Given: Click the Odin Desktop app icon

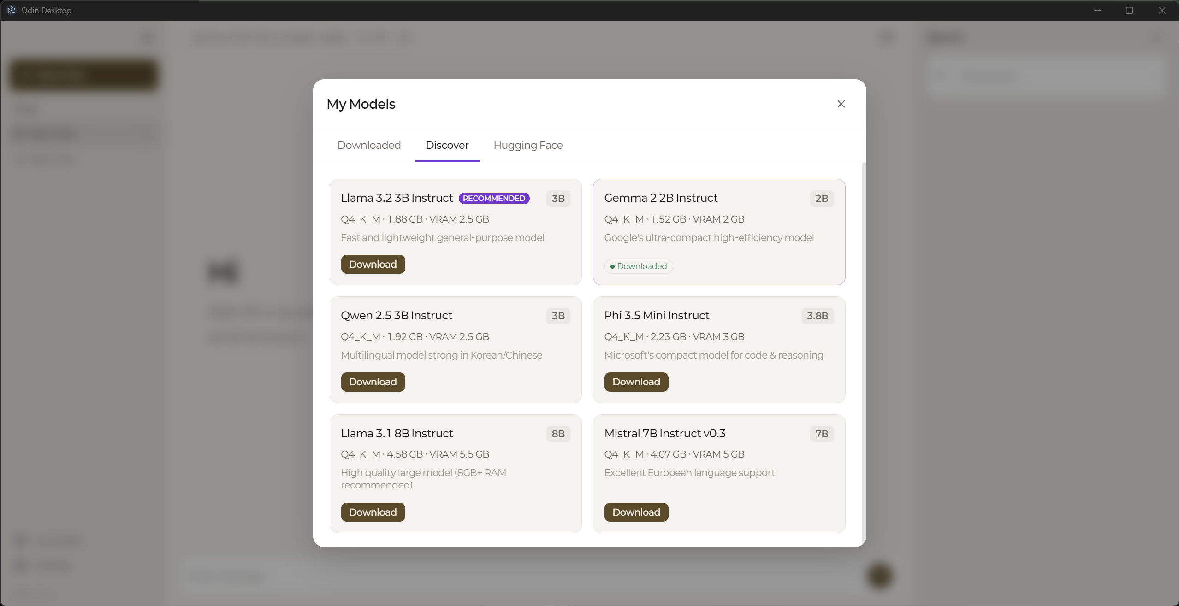Looking at the screenshot, I should [11, 10].
